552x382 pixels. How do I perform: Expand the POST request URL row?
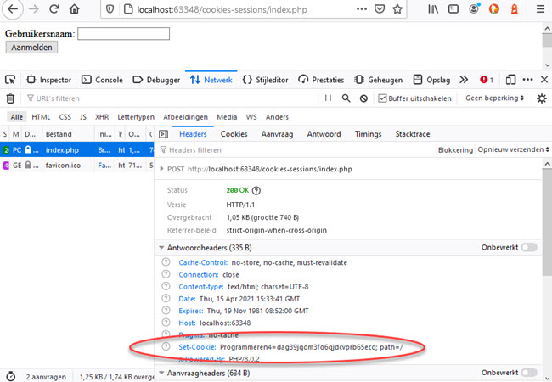coord(161,169)
